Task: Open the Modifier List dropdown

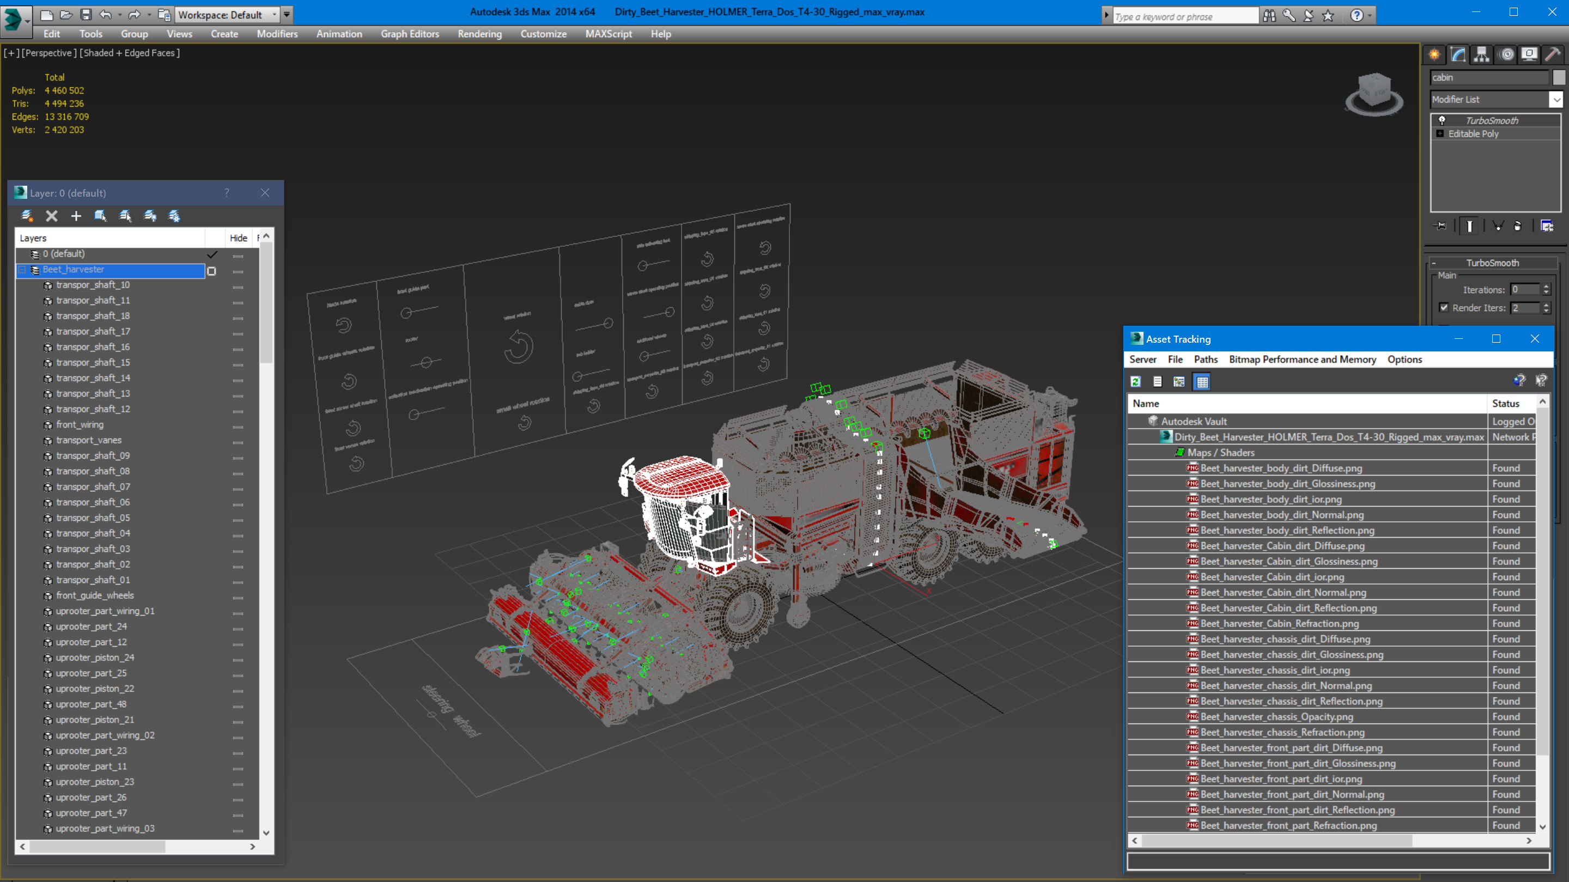Action: coord(1556,99)
